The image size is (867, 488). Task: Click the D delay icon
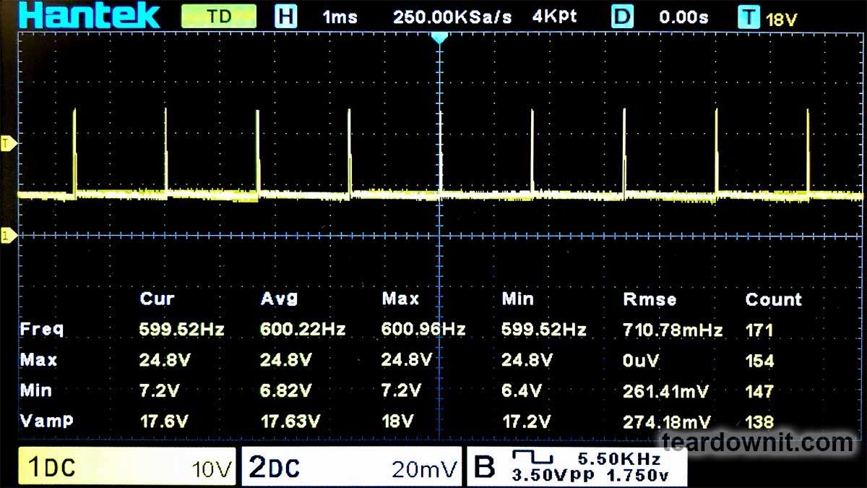(x=621, y=16)
